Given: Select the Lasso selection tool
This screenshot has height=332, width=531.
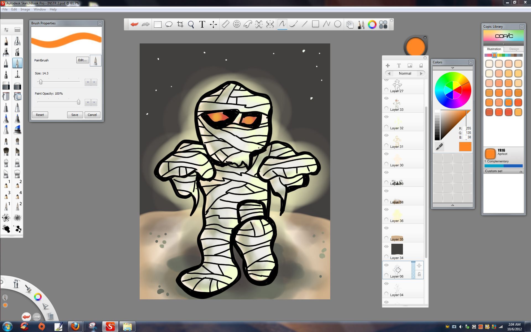Looking at the screenshot, I should coord(169,24).
